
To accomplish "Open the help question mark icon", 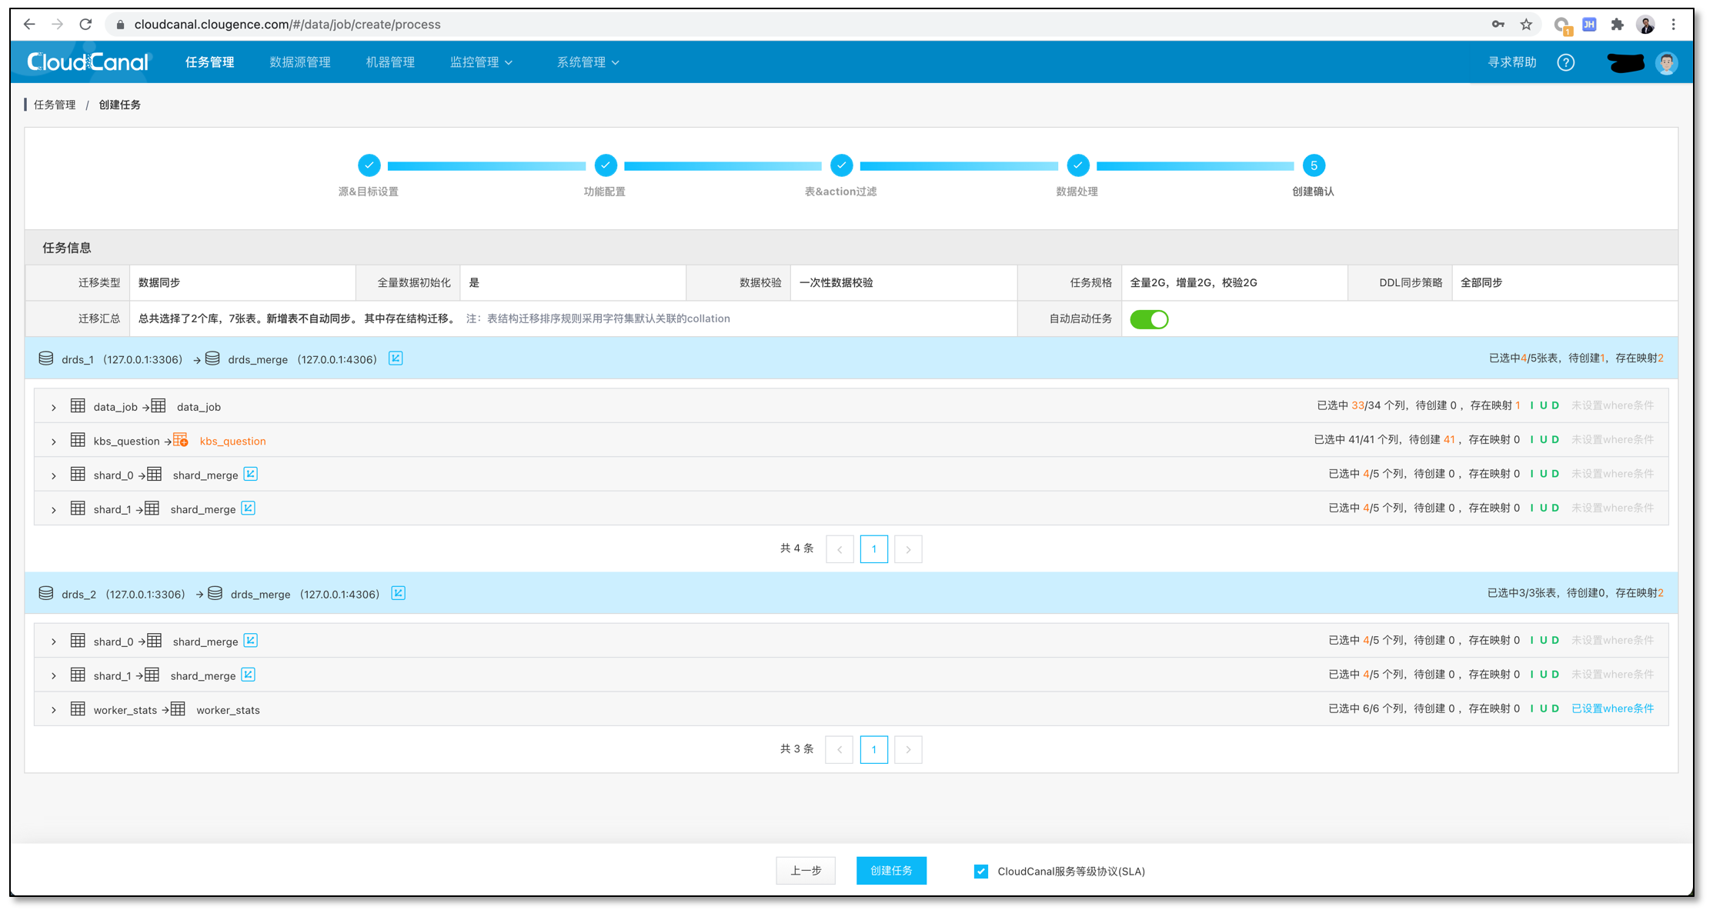I will coord(1565,62).
